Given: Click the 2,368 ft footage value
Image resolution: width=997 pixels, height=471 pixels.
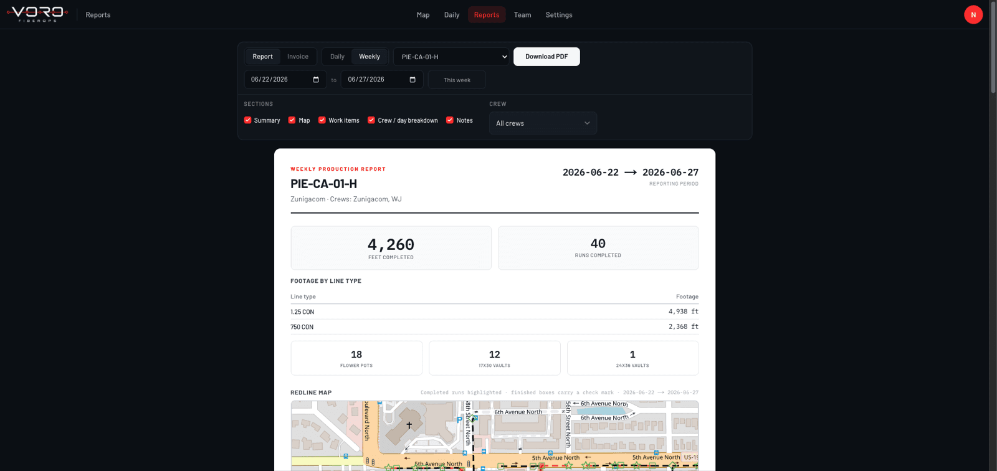Looking at the screenshot, I should (683, 326).
